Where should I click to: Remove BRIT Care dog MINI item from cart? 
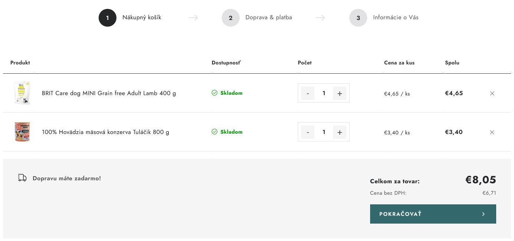coord(492,93)
